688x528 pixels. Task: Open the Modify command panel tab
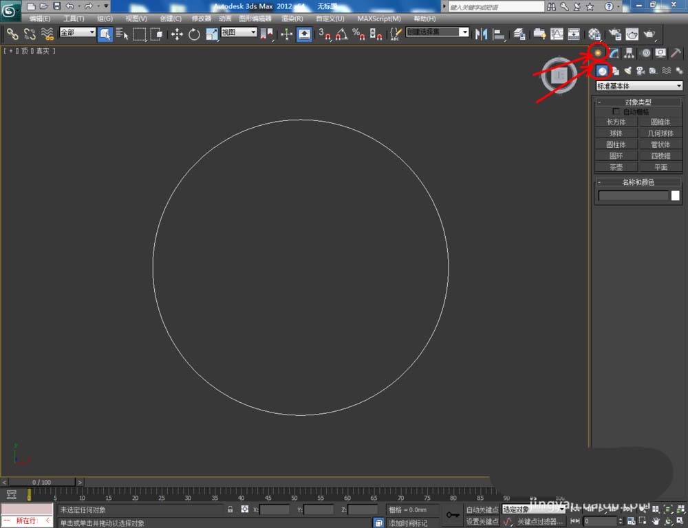[614, 53]
